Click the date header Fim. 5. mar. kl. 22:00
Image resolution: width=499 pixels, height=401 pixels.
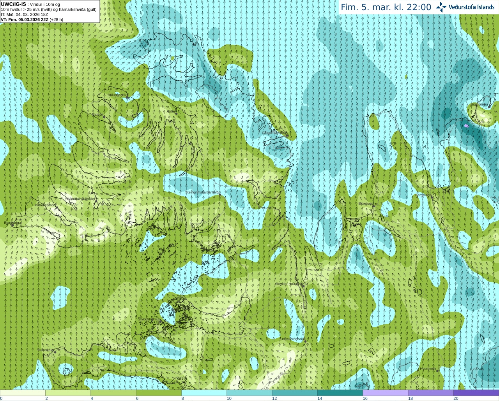[x=386, y=7]
